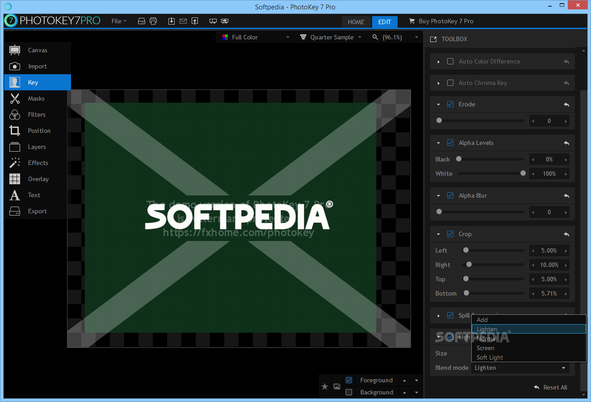Open the Overlay grid section
The width and height of the screenshot is (591, 402).
point(38,179)
